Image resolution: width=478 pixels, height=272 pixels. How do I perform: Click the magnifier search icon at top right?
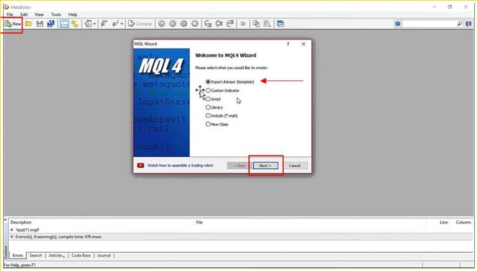tap(459, 24)
